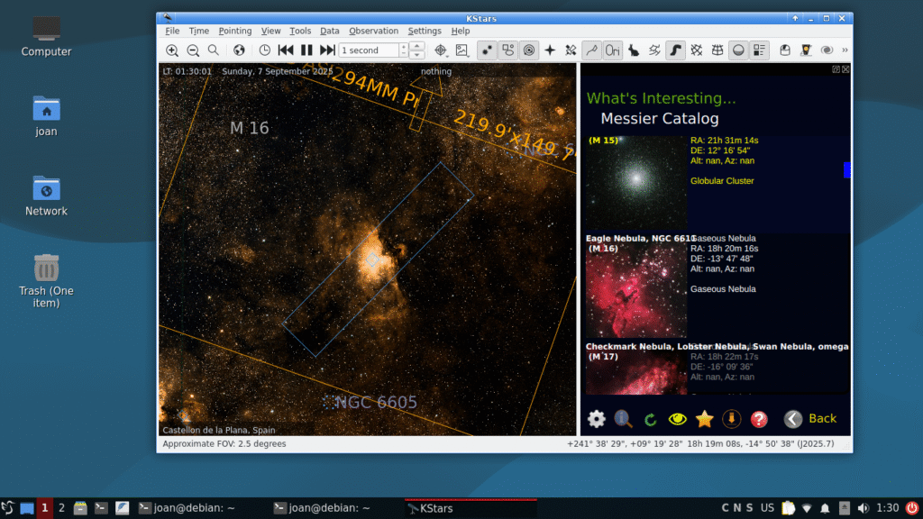Click the green refresh icon in What's Interesting
This screenshot has width=923, height=519.
650,419
